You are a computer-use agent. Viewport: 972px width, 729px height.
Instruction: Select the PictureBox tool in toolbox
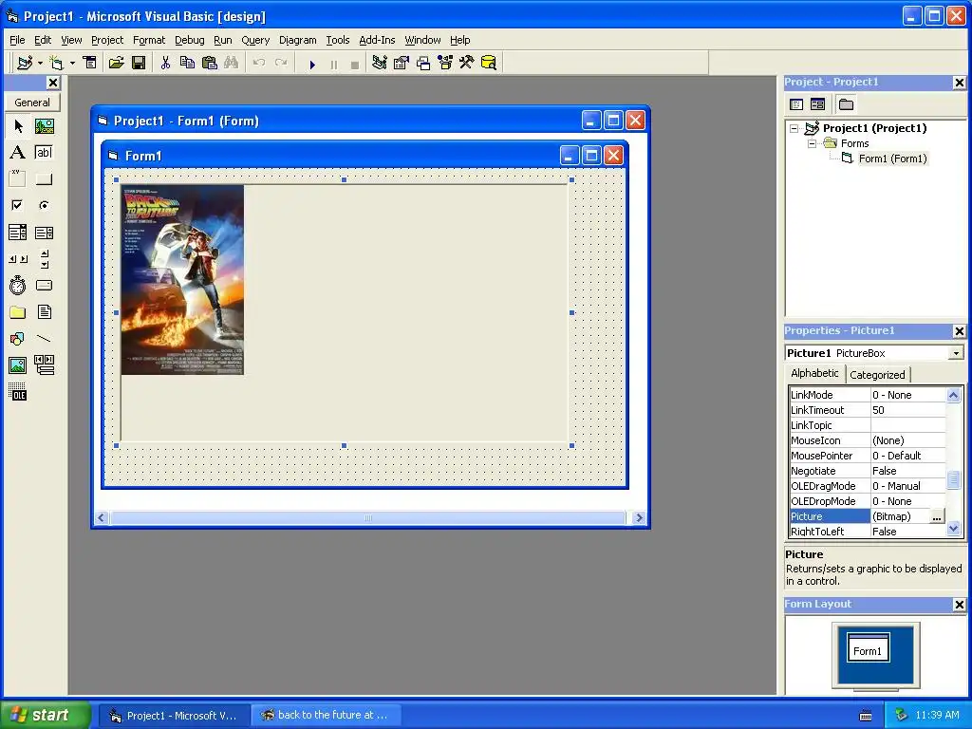pos(44,126)
